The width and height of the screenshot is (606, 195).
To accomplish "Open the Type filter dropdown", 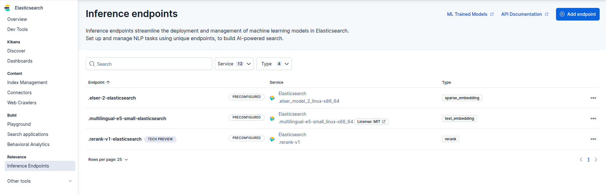I will click(x=274, y=64).
